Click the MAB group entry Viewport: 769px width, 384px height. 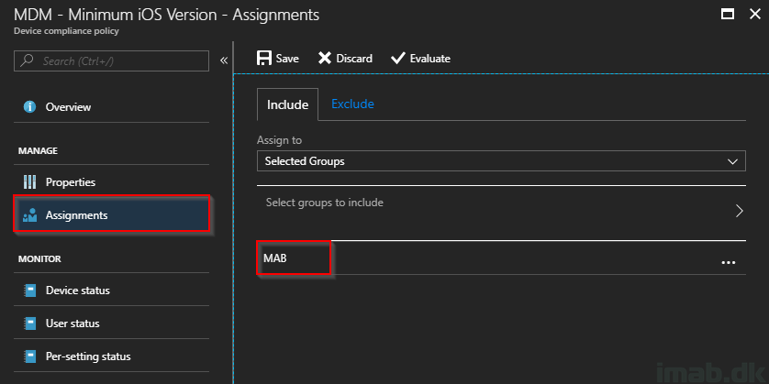pos(501,258)
